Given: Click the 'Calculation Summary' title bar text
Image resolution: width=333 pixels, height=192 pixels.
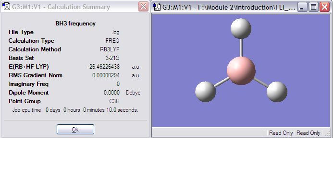Looking at the screenshot, I should (x=61, y=7).
